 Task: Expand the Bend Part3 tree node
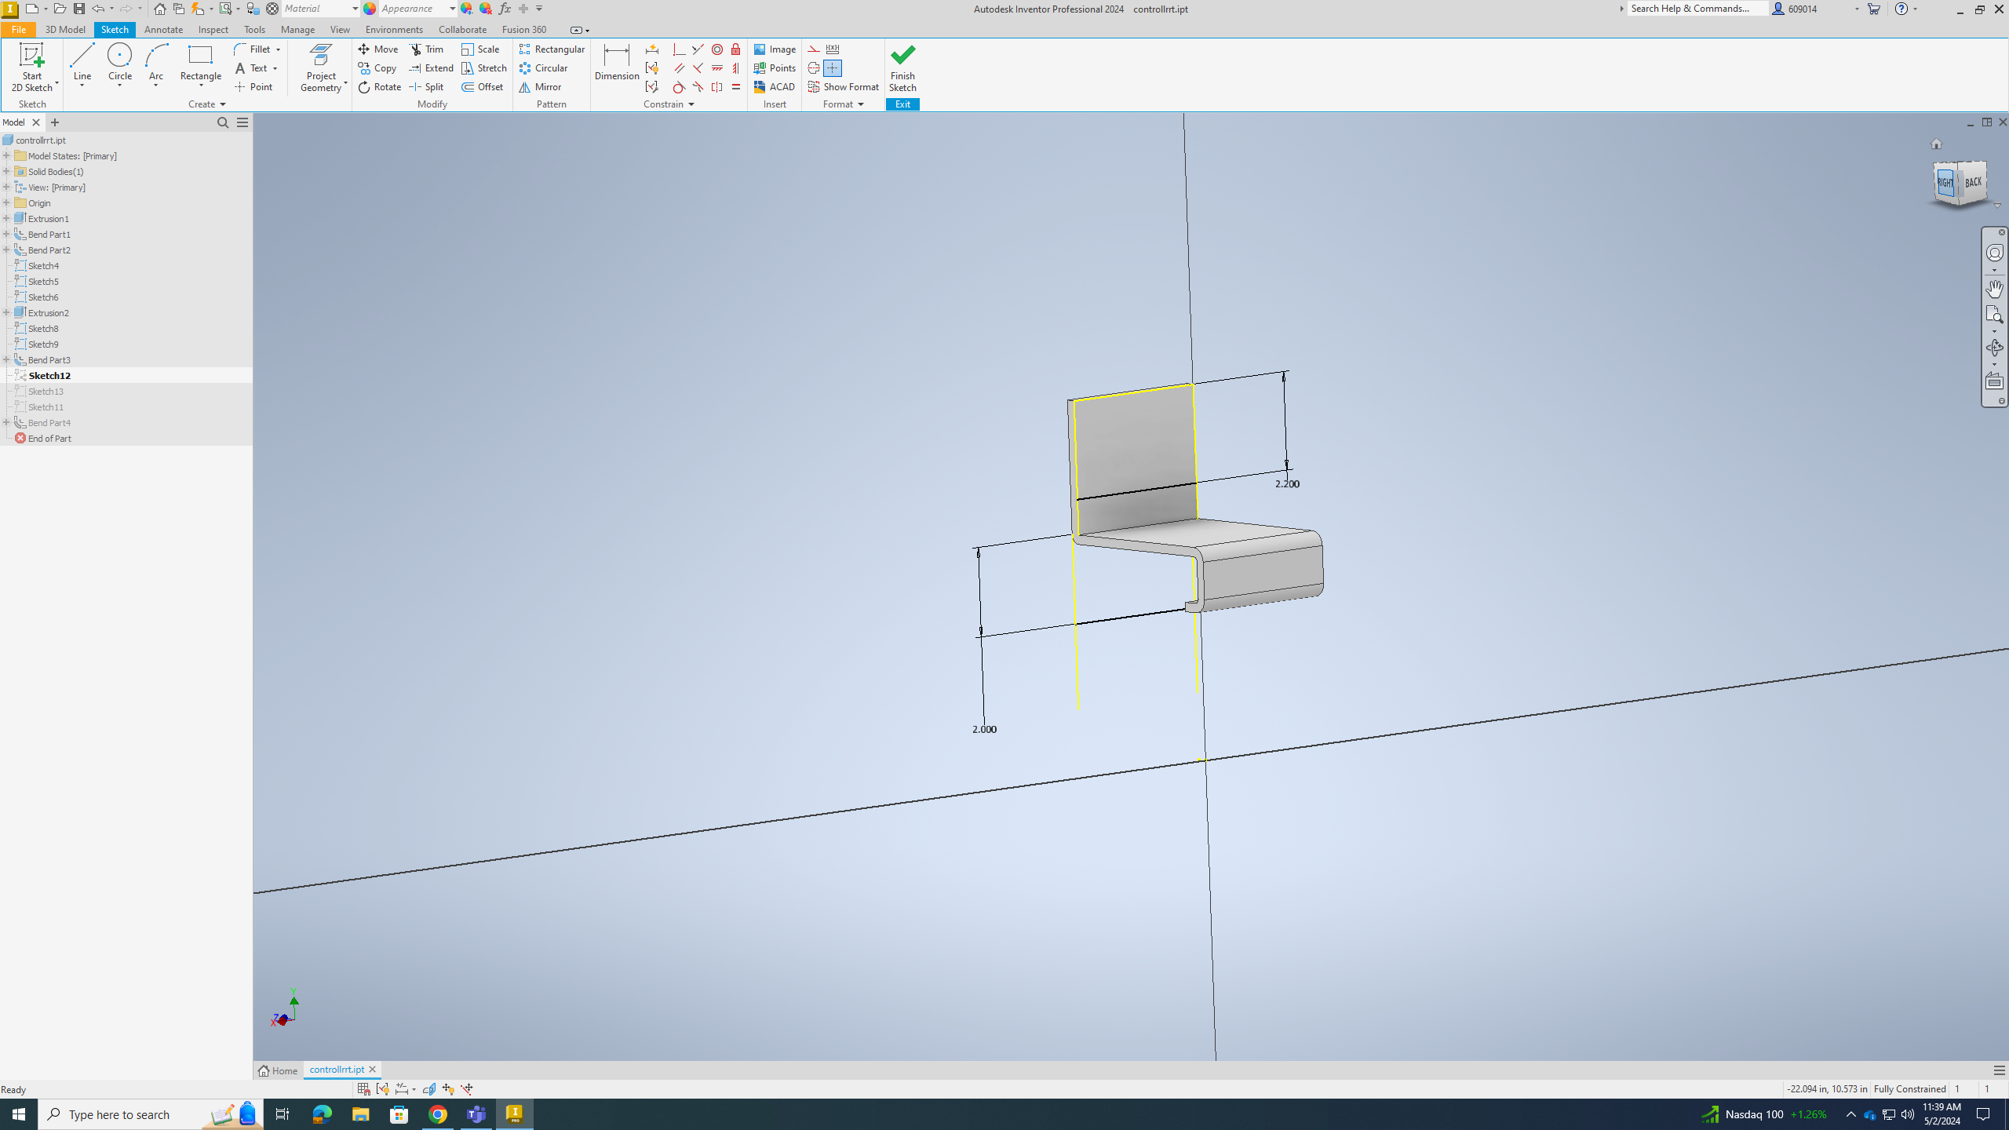pyautogui.click(x=6, y=360)
